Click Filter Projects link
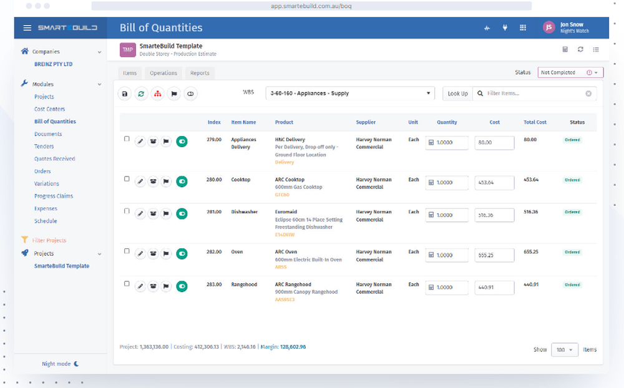Viewport: 624px width, 388px height. tap(49, 240)
